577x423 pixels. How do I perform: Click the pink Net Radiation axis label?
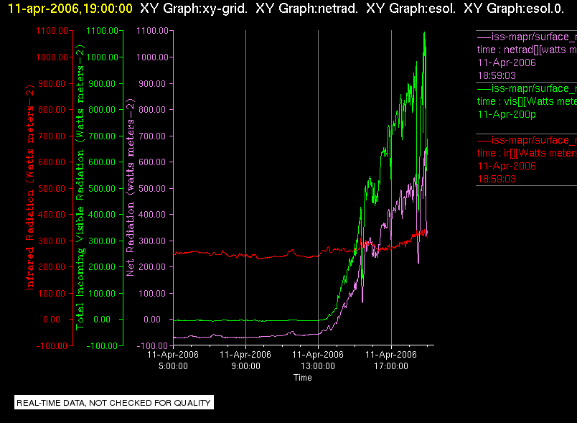pos(131,187)
